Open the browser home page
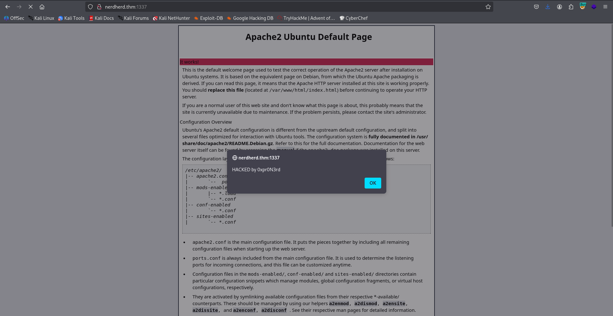 tap(42, 7)
